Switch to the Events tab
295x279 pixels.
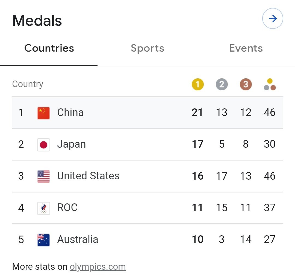click(x=246, y=48)
